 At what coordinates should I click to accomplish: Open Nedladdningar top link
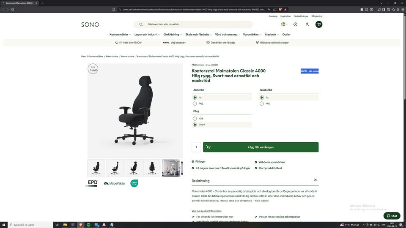point(301,16)
